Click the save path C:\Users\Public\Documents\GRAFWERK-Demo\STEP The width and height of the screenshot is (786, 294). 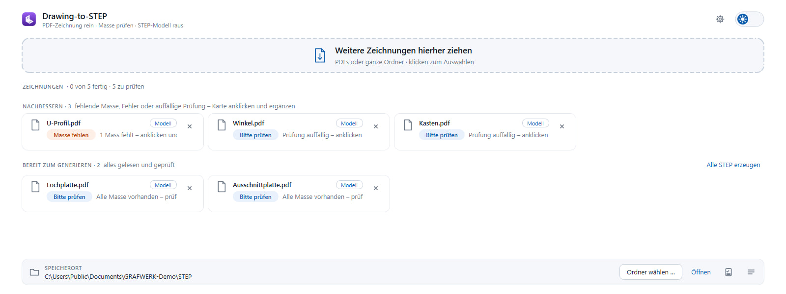coord(118,277)
